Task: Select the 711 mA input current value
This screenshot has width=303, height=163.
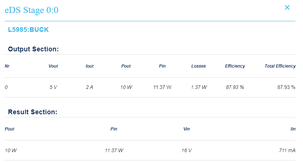Action: [x=288, y=150]
